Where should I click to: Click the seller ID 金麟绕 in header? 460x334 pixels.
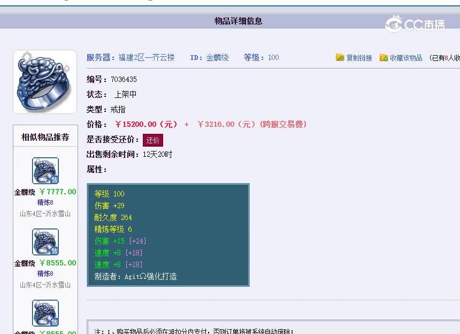click(217, 57)
